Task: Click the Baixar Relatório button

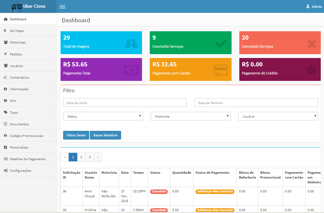Action: coord(105,135)
